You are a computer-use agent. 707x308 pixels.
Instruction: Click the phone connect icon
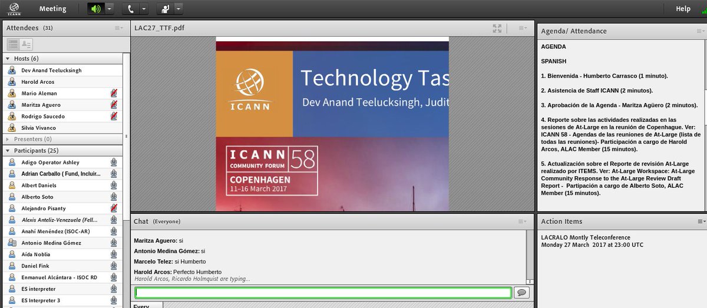(x=130, y=9)
